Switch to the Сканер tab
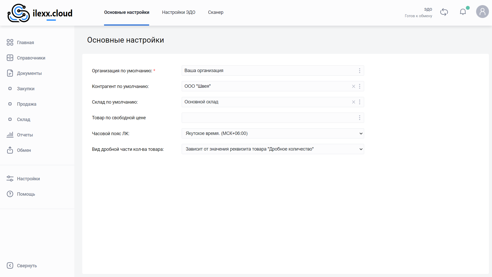492x277 pixels. coord(216,12)
